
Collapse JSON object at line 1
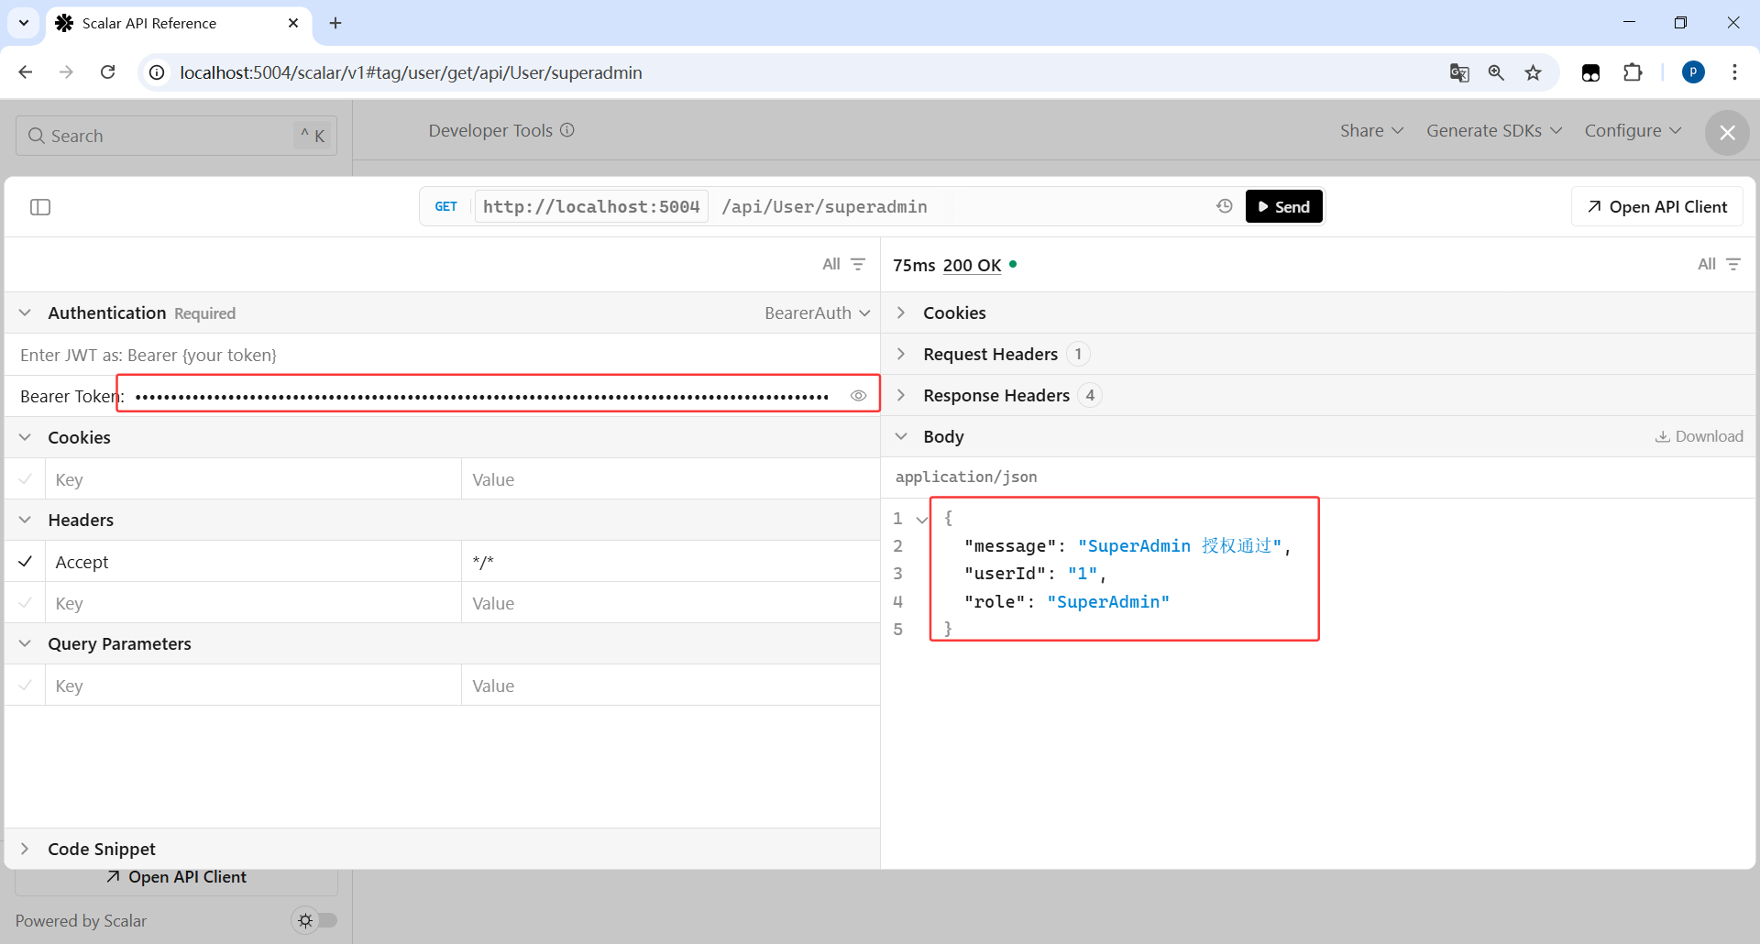[x=922, y=519]
